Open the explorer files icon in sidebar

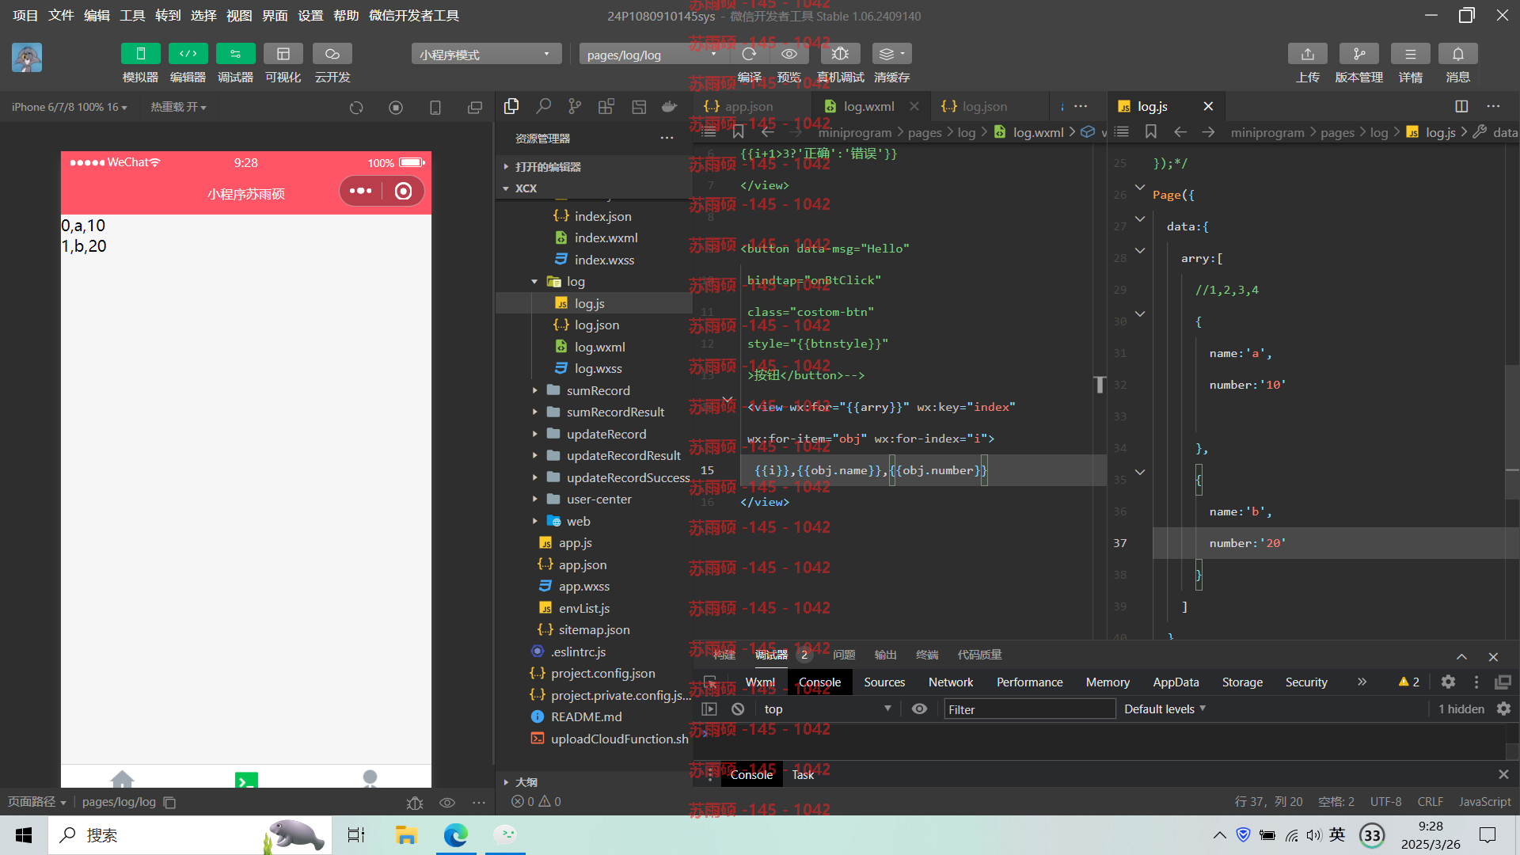coord(511,106)
